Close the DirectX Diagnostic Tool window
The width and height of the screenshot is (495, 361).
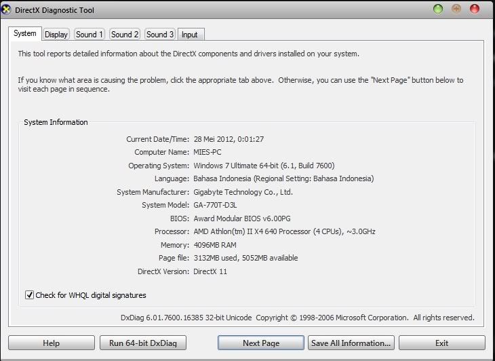tap(475, 9)
